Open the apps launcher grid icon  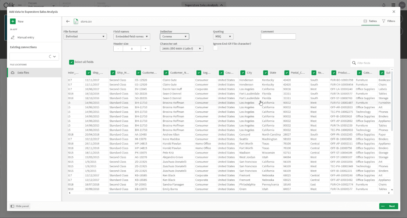[x=393, y=5]
